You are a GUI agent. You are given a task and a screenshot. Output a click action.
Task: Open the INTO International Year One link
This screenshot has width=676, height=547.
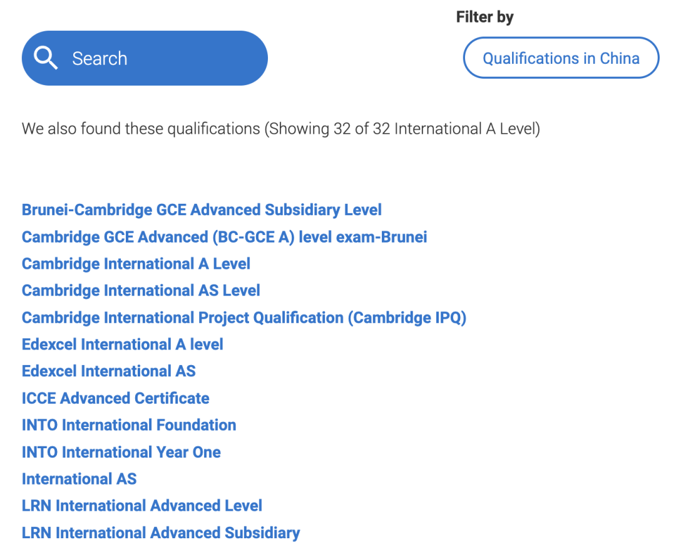(x=121, y=452)
